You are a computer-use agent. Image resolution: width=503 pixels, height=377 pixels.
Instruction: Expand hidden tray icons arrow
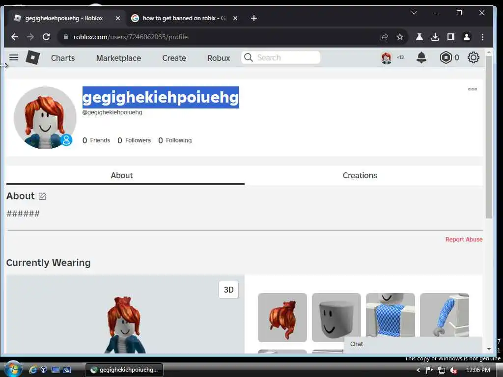418,370
